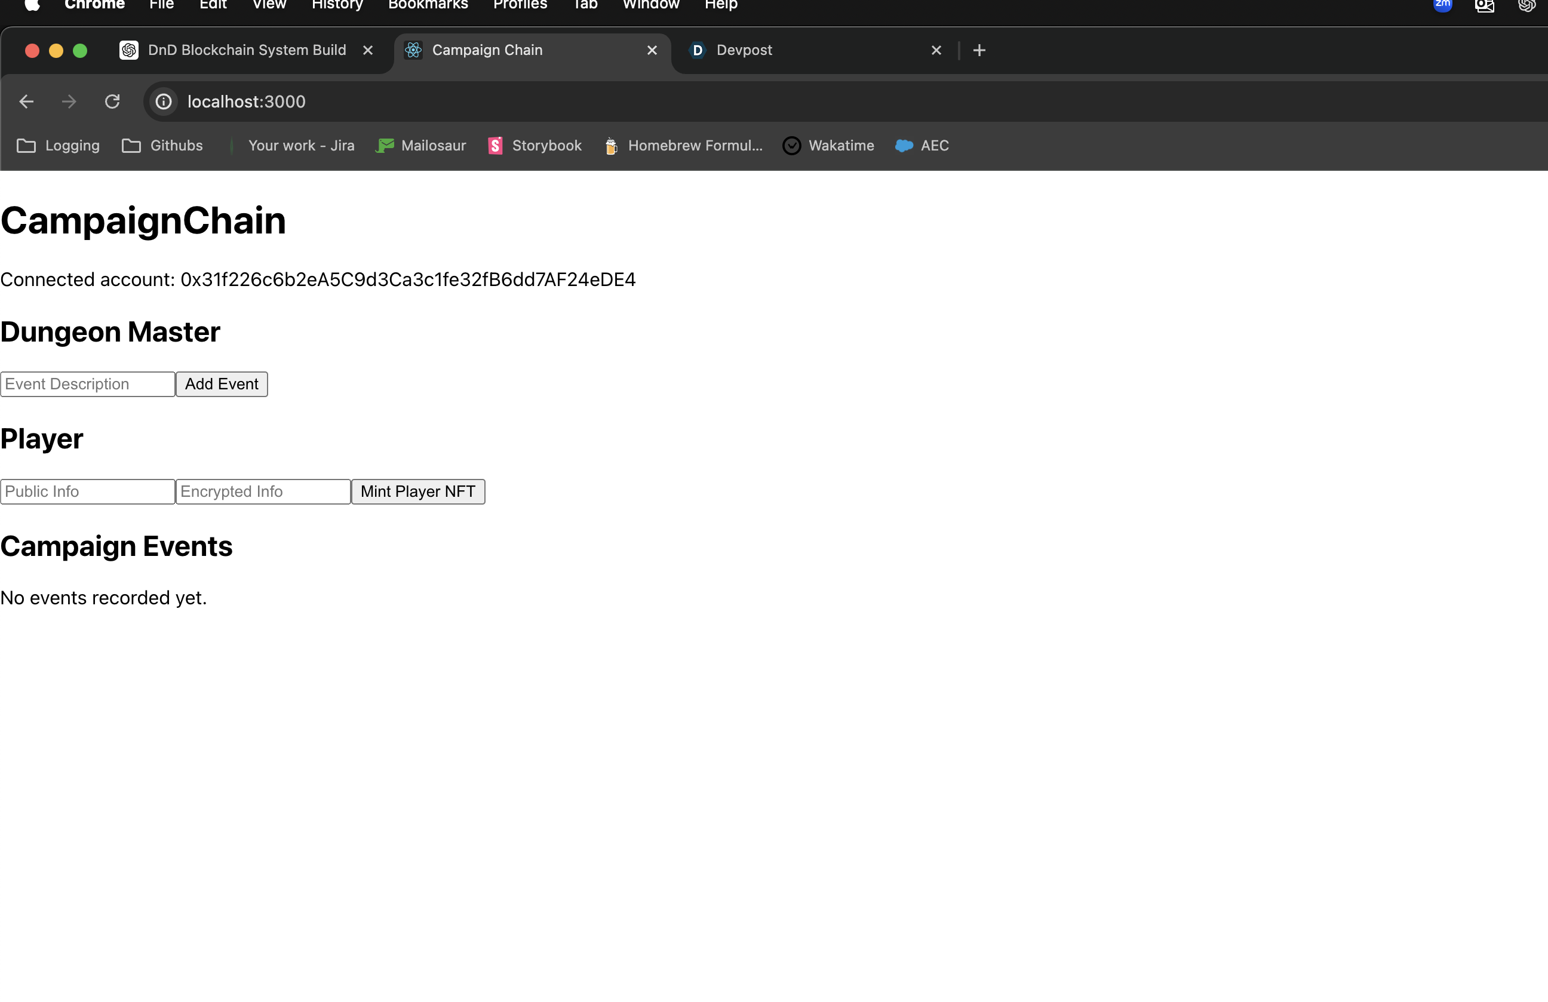Click the site info icon in address bar
Viewport: 1548px width, 1002px height.
pos(163,102)
